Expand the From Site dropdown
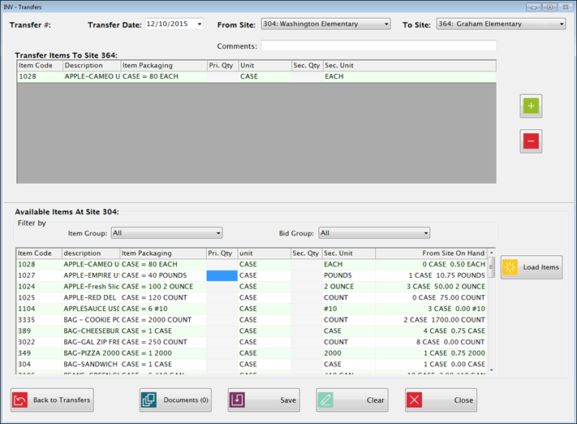Viewport: 577px width, 424px height. [386, 24]
